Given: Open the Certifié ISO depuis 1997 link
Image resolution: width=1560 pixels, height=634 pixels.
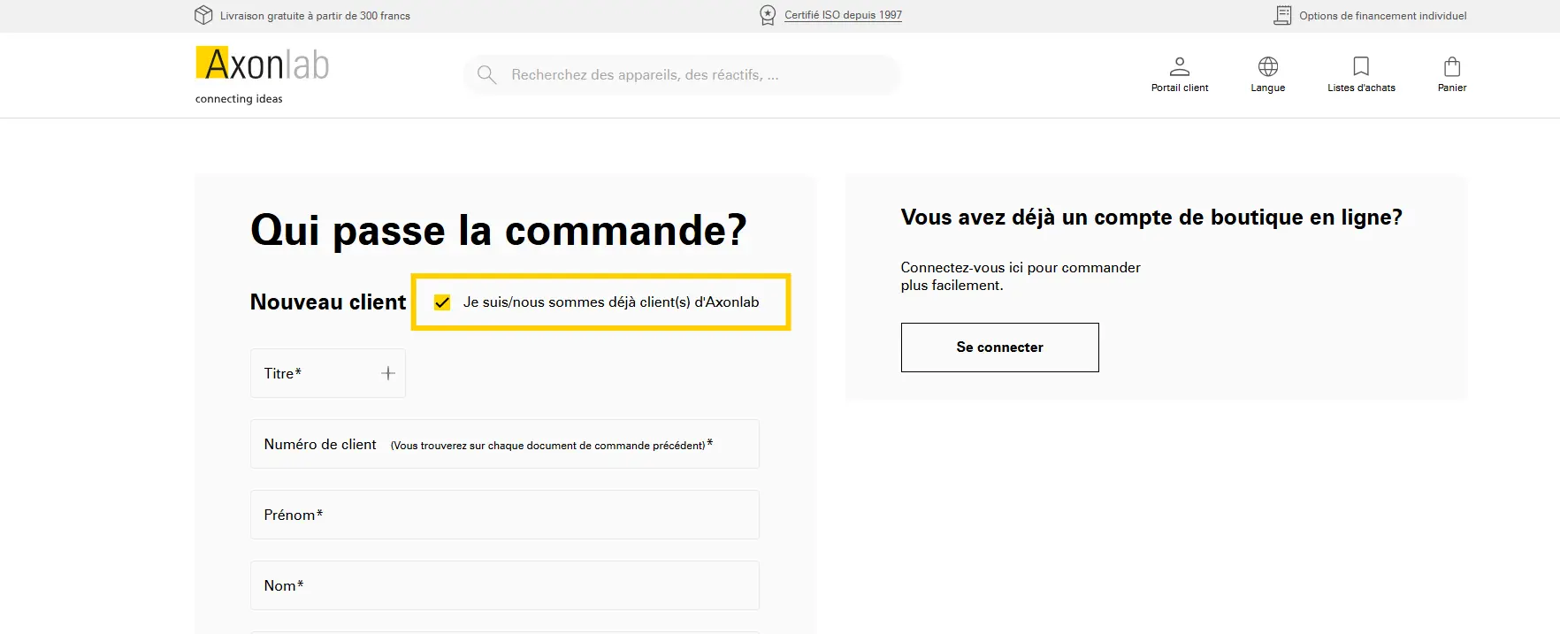Looking at the screenshot, I should click(843, 15).
